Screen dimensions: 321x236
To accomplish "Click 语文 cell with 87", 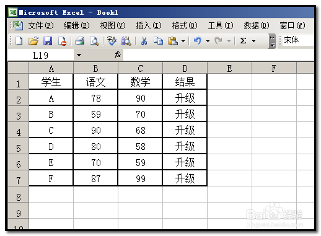I will point(95,178).
